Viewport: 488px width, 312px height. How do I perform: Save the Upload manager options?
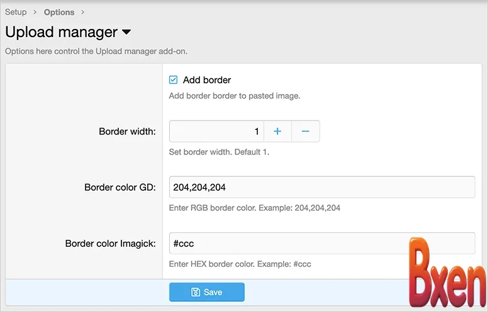pyautogui.click(x=207, y=292)
